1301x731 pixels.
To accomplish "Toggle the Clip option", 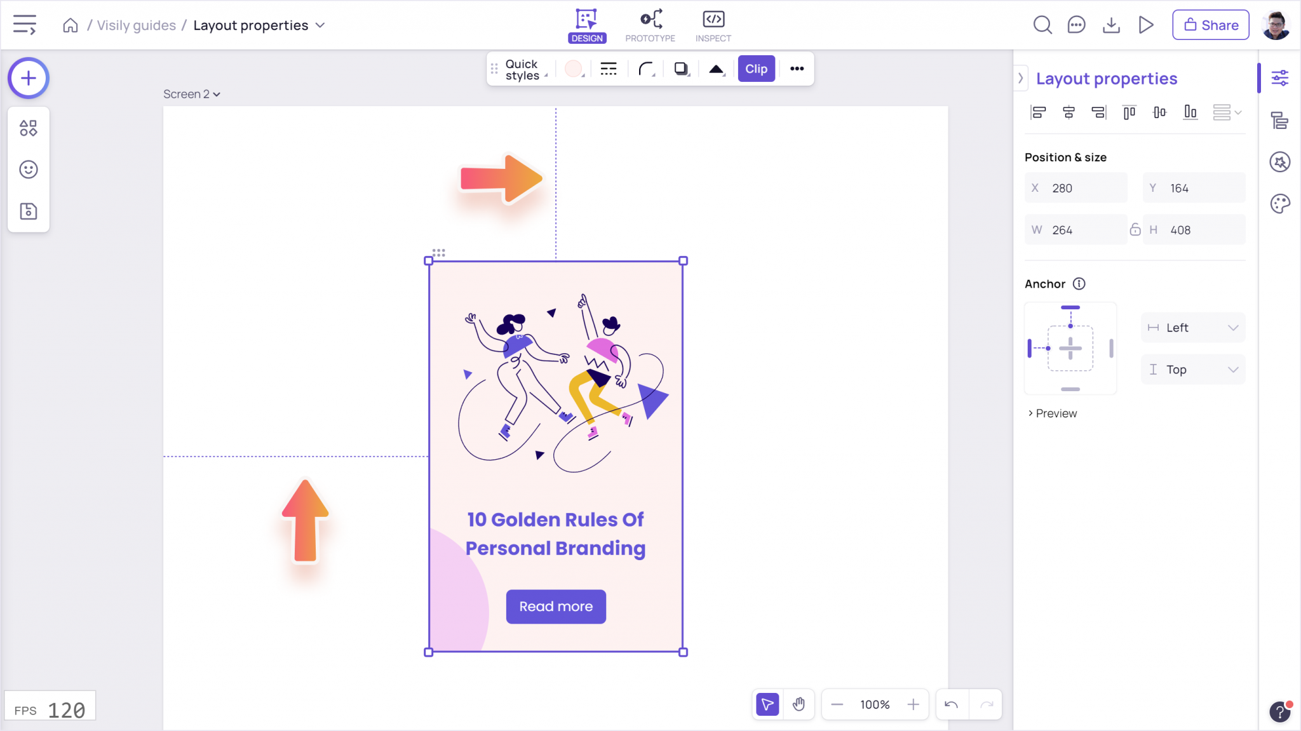I will (756, 69).
